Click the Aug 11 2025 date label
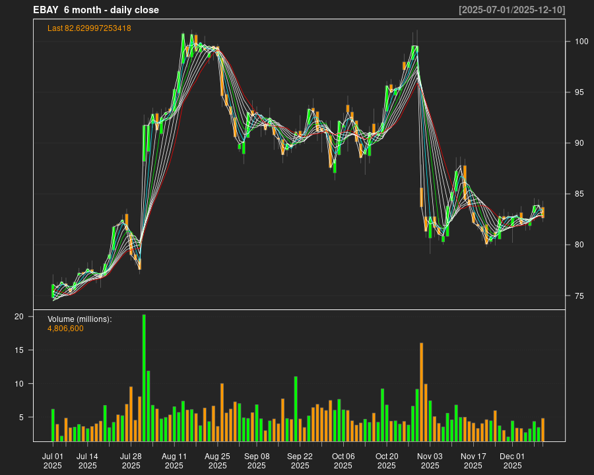 tap(174, 460)
